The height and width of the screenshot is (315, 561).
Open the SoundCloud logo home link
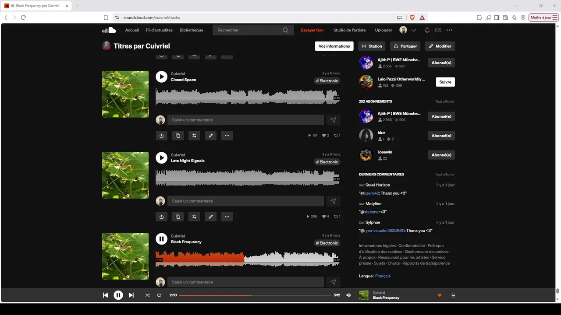[x=109, y=30]
